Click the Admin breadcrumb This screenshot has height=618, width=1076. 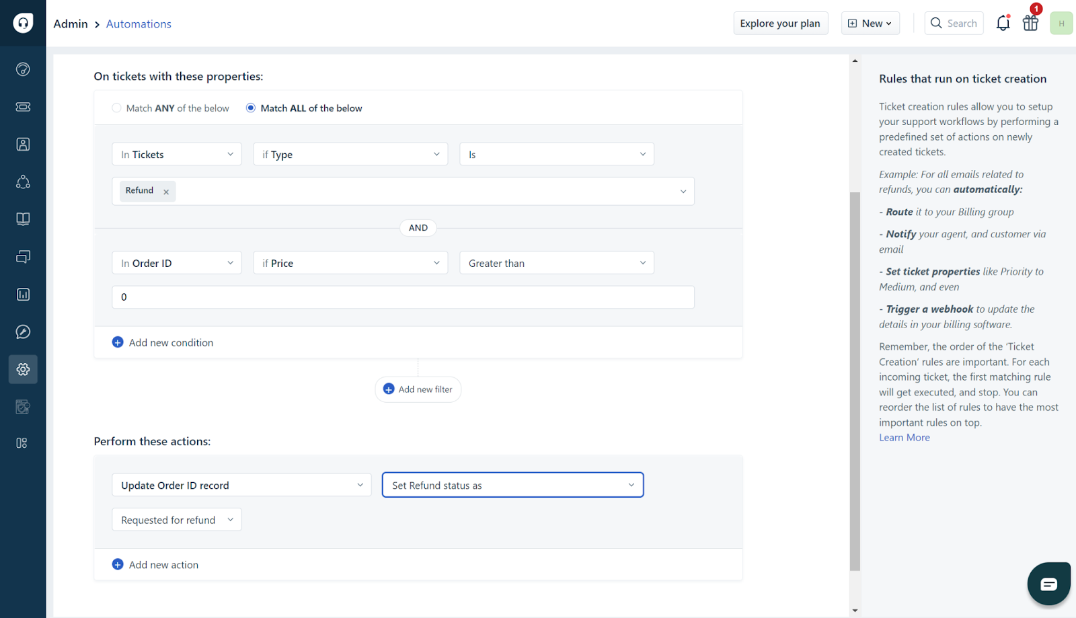71,24
